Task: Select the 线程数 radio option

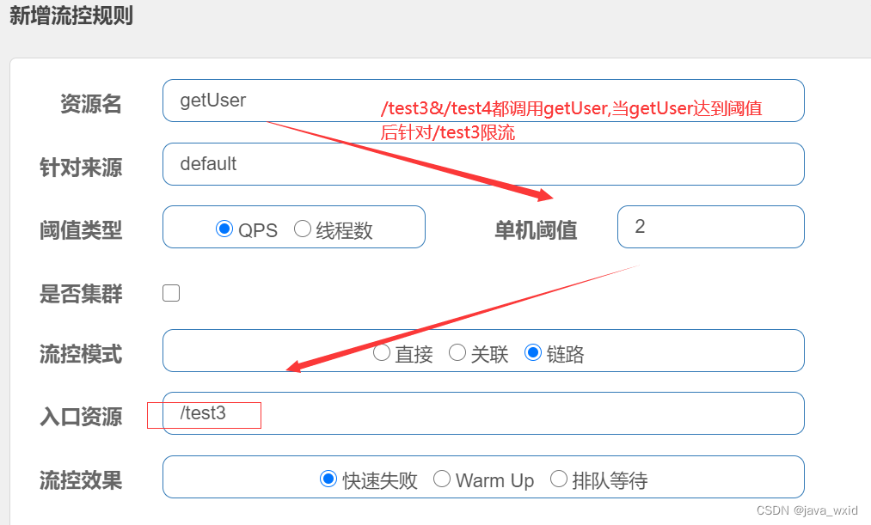Action: (302, 229)
